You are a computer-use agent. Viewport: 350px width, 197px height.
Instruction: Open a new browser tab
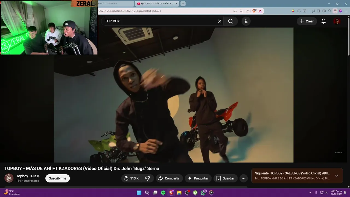tap(183, 4)
